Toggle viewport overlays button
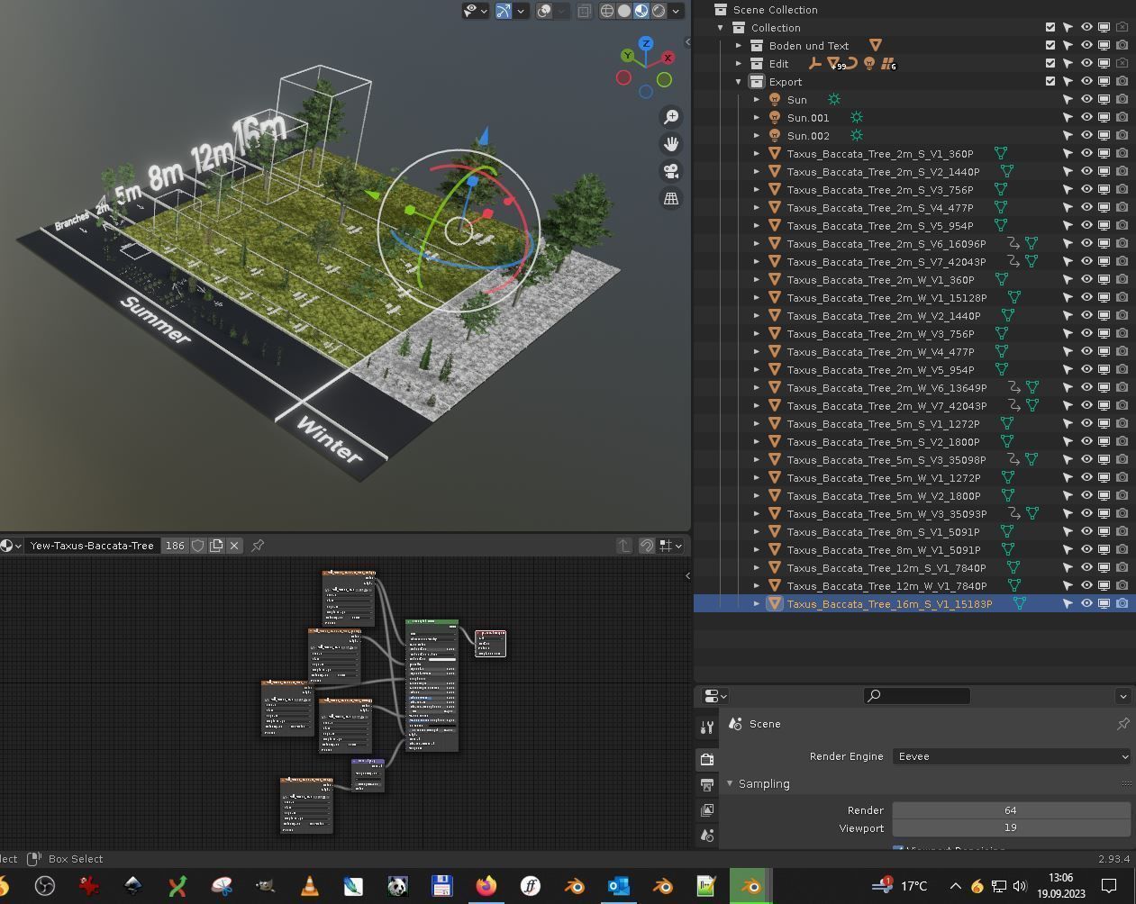1136x904 pixels. click(x=544, y=11)
